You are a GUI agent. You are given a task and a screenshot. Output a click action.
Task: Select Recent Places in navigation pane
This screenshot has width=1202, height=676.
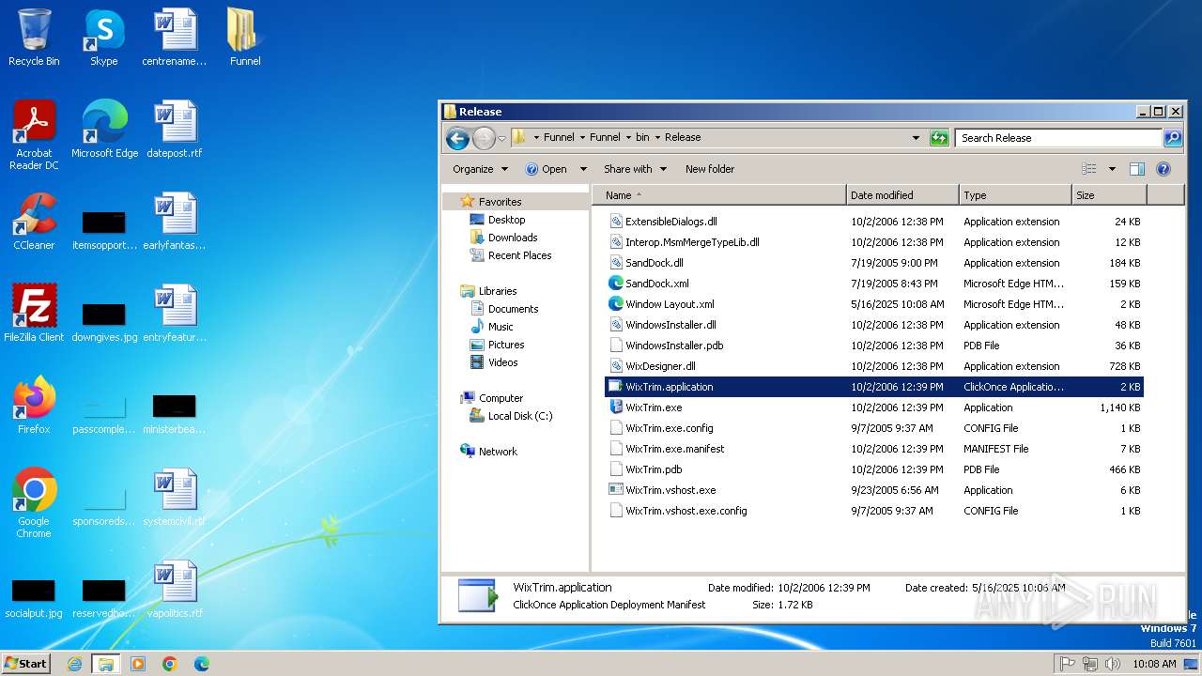click(x=519, y=255)
